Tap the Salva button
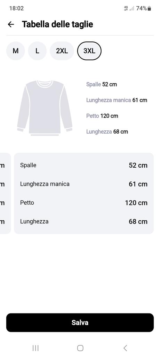 pyautogui.click(x=80, y=322)
